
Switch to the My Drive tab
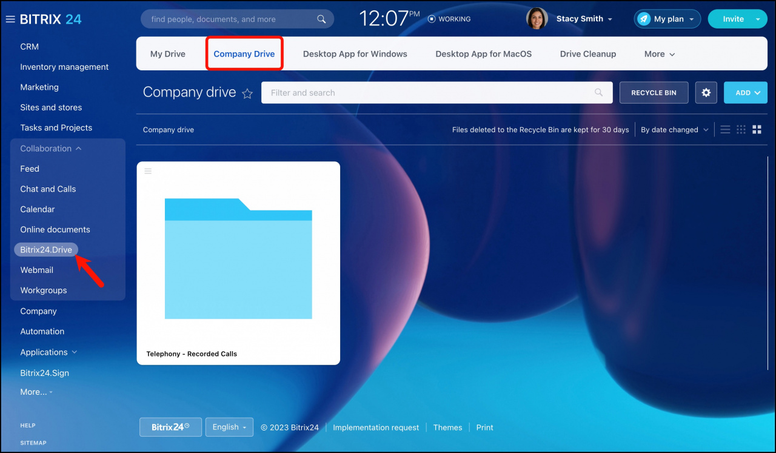pos(168,54)
